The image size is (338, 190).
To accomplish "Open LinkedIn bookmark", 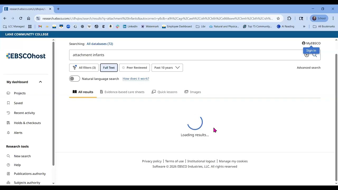I will [x=130, y=26].
